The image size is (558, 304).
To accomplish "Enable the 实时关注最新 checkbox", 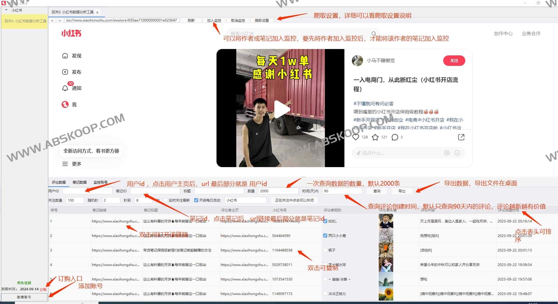I will point(166,200).
